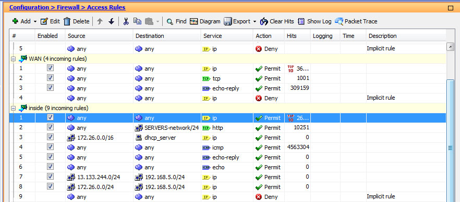The width and height of the screenshot is (460, 202).
Task: Select the inside interface group row
Action: tap(227, 109)
